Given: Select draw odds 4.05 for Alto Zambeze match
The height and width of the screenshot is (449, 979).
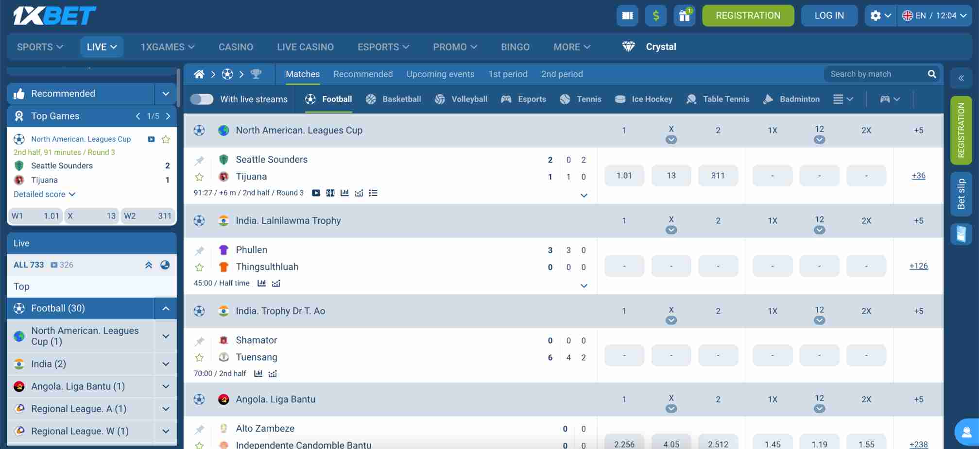Looking at the screenshot, I should (671, 444).
